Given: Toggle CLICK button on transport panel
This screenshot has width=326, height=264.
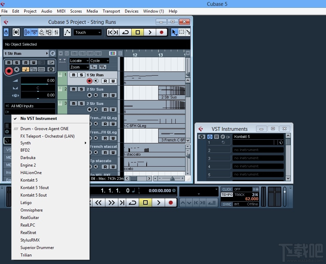Looking at the screenshot, I should (227, 189).
